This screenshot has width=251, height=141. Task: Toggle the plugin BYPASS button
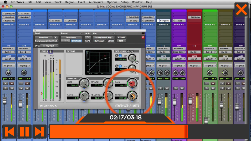pyautogui.click(x=121, y=37)
